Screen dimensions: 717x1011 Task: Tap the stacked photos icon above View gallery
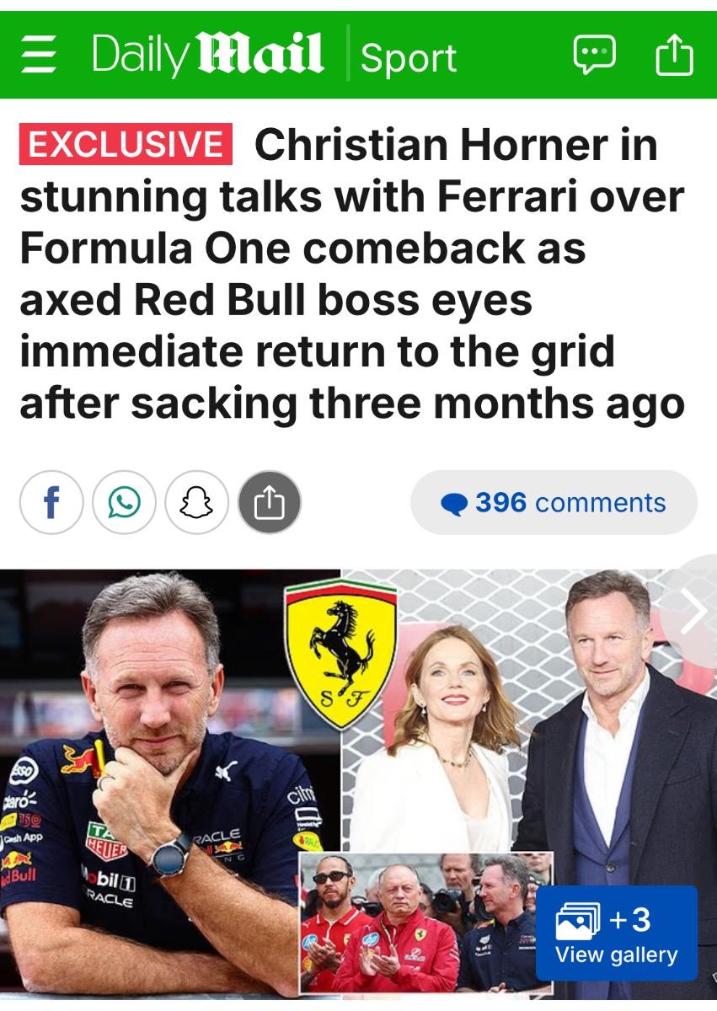point(578,920)
